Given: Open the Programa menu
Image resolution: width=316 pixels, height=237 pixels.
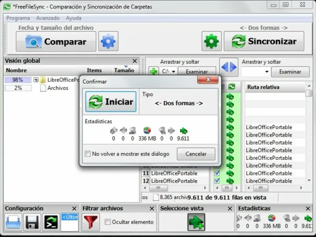Looking at the screenshot, I should 18,18.
